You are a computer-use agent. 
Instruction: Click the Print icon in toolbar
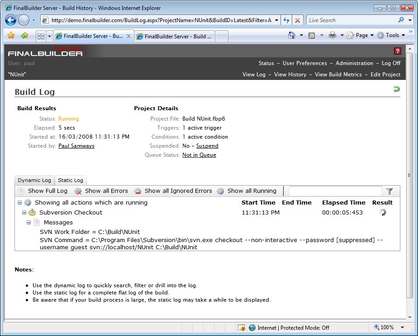[332, 35]
